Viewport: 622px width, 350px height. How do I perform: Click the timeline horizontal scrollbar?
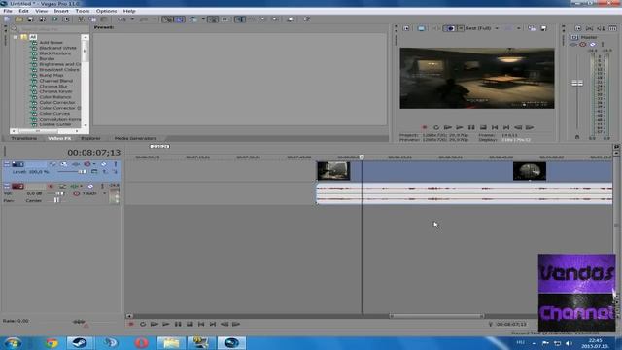pyautogui.click(x=436, y=316)
